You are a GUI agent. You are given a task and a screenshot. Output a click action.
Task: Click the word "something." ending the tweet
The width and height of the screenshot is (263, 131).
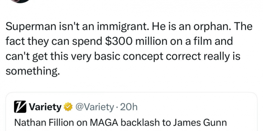(x=33, y=71)
